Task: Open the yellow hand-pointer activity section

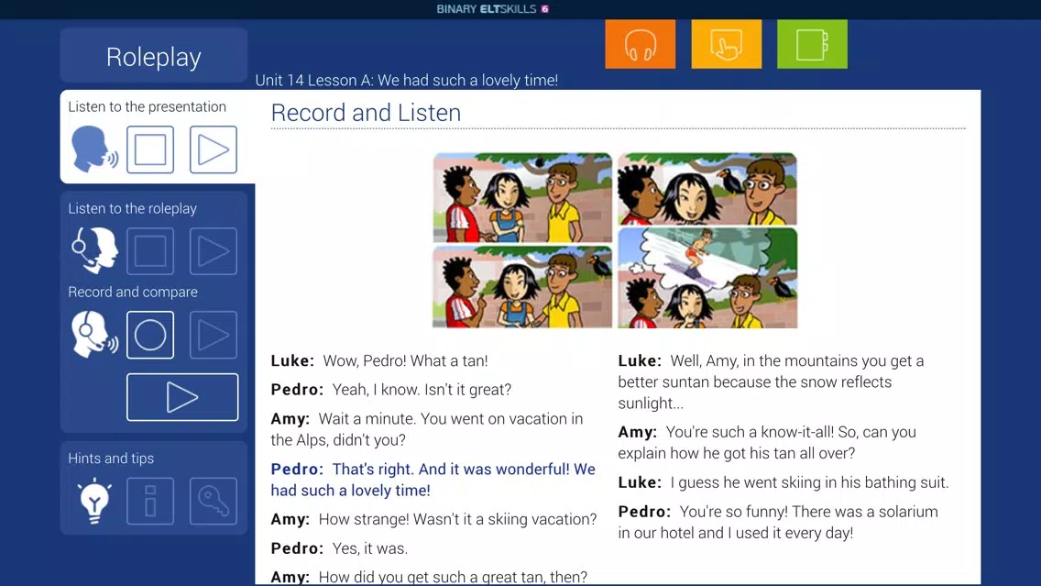Action: point(727,44)
